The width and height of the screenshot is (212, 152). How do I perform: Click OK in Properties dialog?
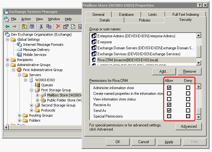[x=118, y=142]
